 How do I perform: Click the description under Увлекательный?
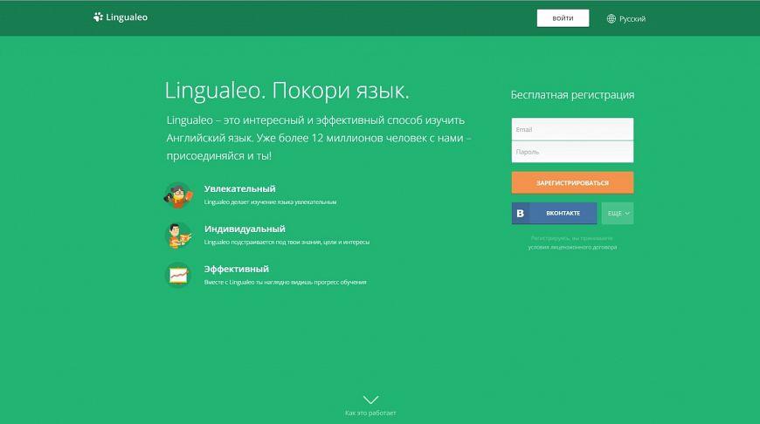point(270,202)
